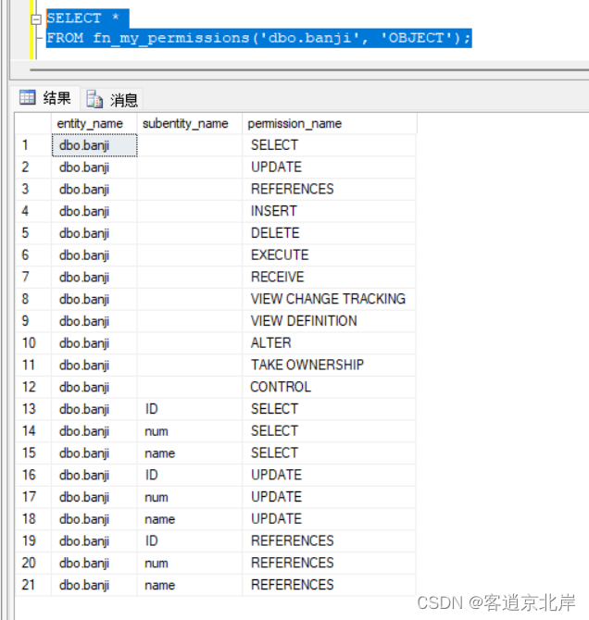Viewport: 589px width, 620px height.
Task: Click name subentity in row 15
Action: [190, 453]
